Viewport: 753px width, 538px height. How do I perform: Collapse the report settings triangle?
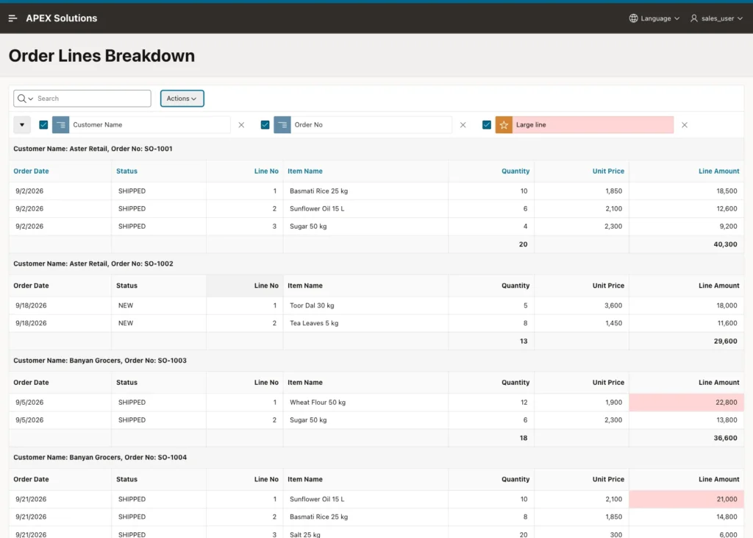22,125
